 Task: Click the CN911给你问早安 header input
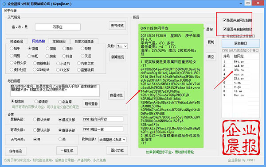(x=103, y=119)
